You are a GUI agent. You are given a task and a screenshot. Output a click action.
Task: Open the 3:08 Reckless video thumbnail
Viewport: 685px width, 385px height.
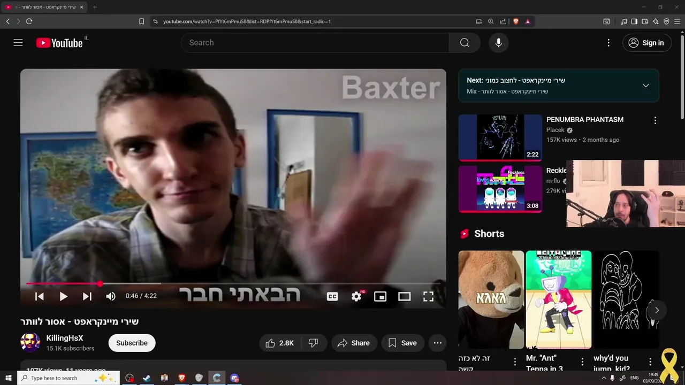[x=500, y=189]
